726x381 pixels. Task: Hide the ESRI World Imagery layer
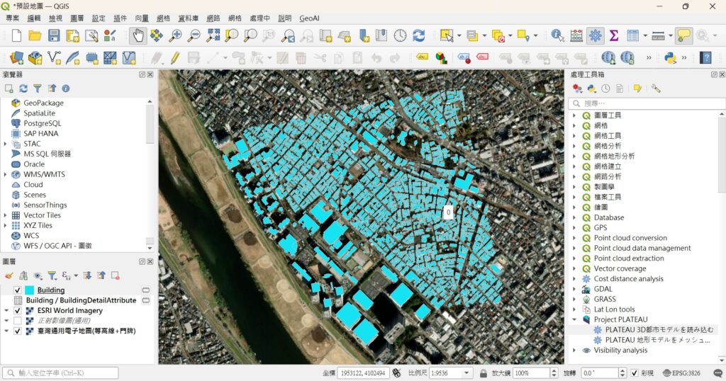[18, 311]
